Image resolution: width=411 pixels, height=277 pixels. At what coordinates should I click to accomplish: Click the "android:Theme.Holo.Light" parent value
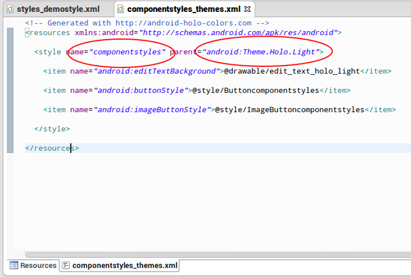(261, 52)
